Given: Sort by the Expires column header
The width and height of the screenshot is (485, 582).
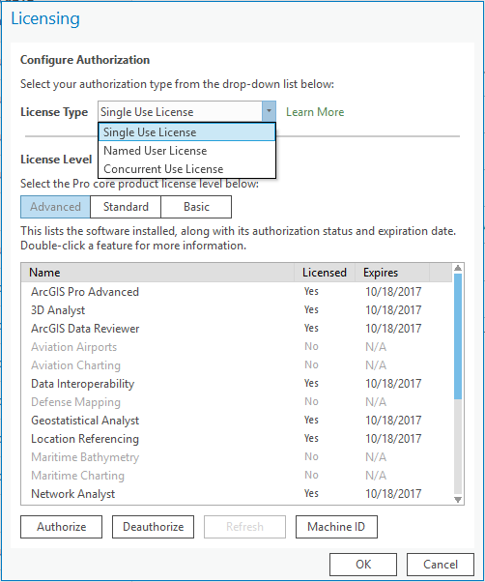Looking at the screenshot, I should 392,273.
